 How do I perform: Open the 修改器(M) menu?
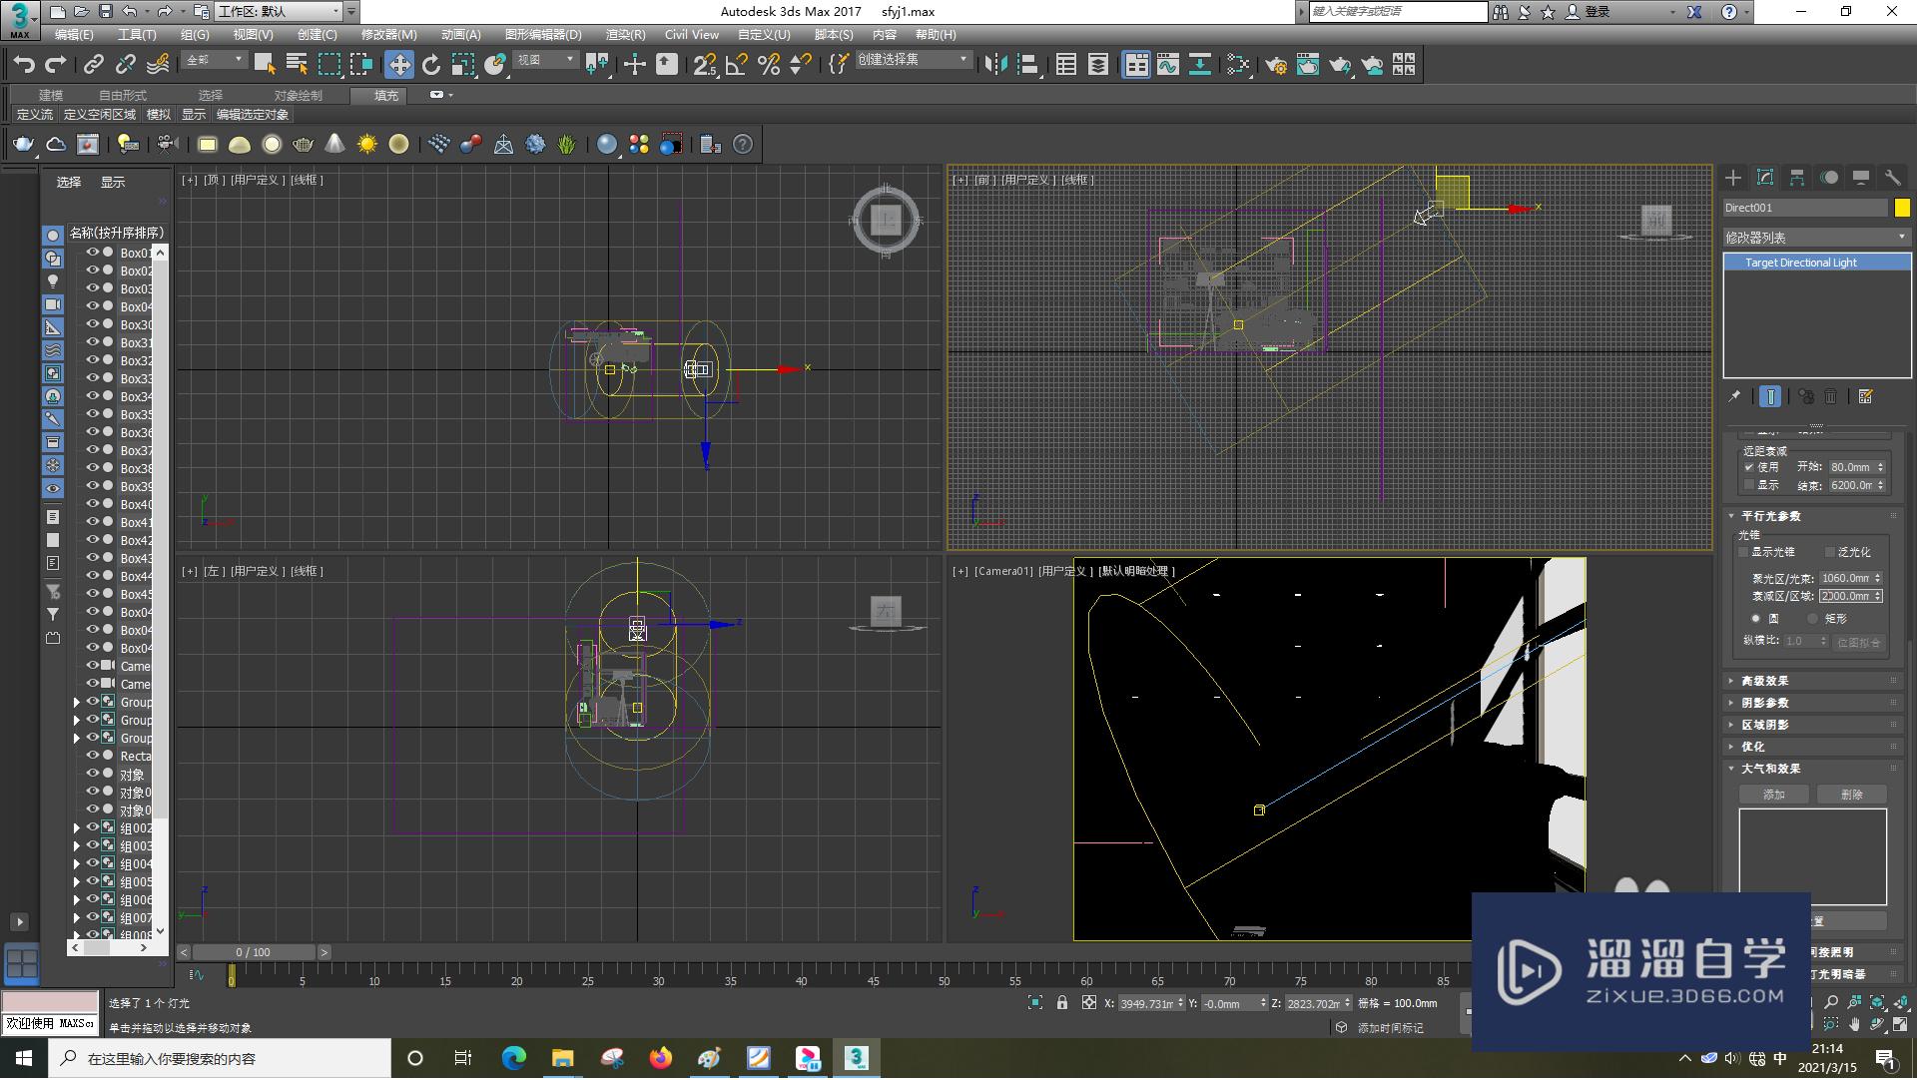(x=388, y=35)
